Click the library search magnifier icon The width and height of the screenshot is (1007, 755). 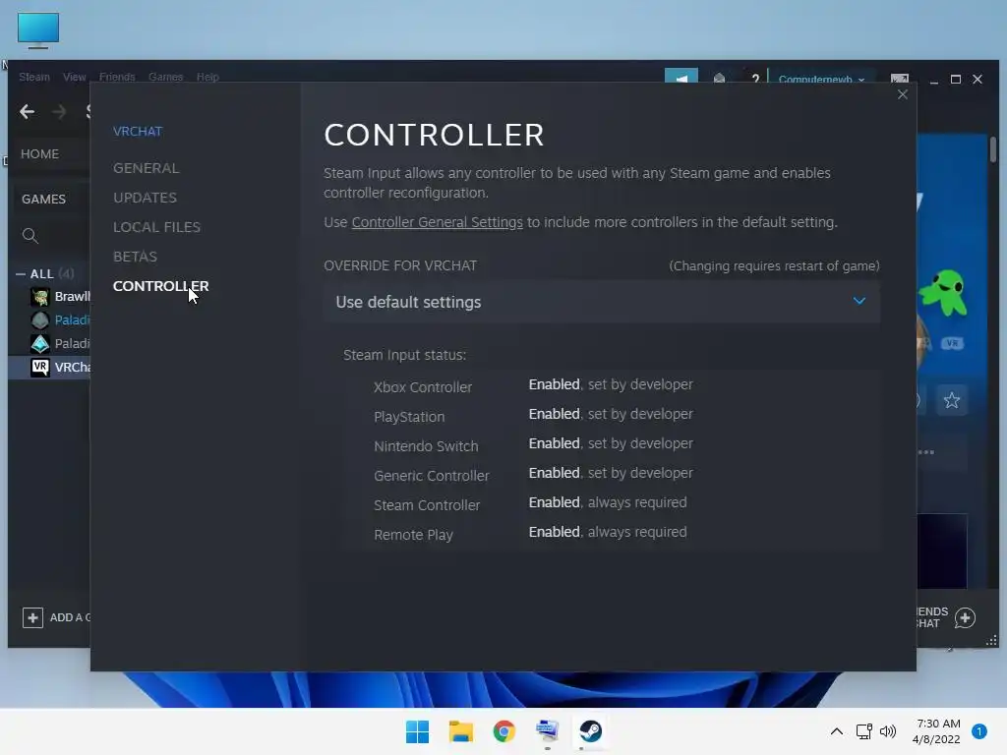point(30,236)
